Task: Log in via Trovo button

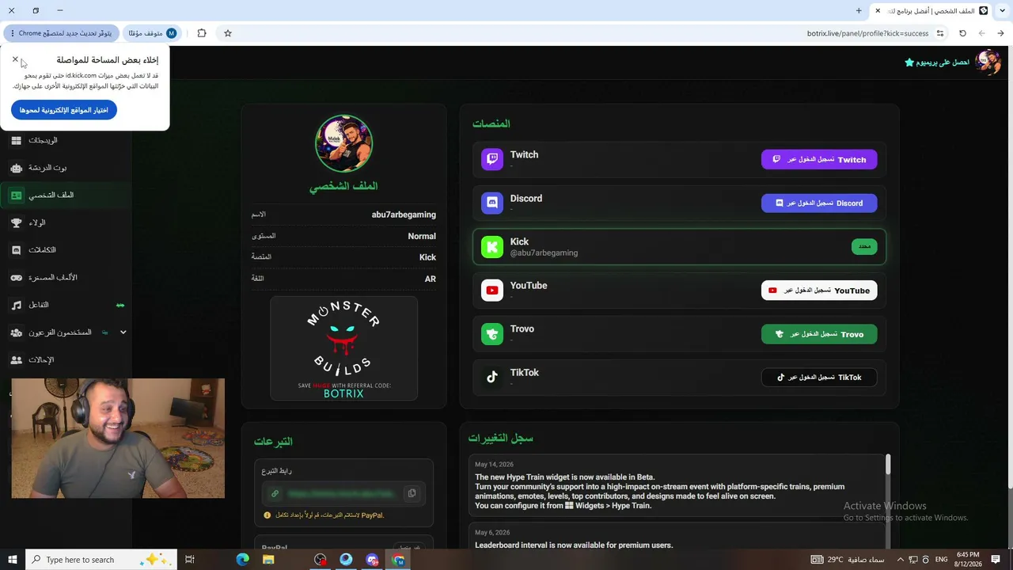Action: click(819, 334)
